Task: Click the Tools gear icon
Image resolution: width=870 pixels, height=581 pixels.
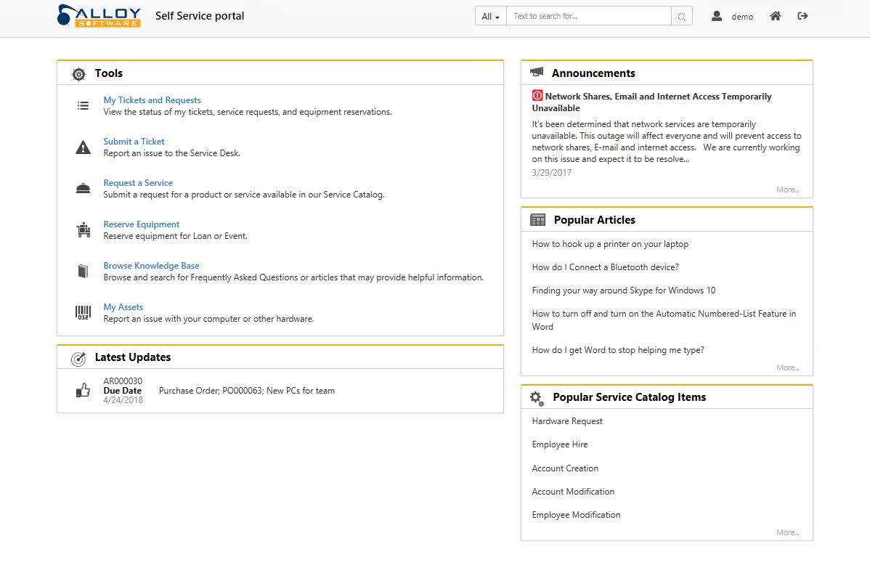Action: [78, 74]
